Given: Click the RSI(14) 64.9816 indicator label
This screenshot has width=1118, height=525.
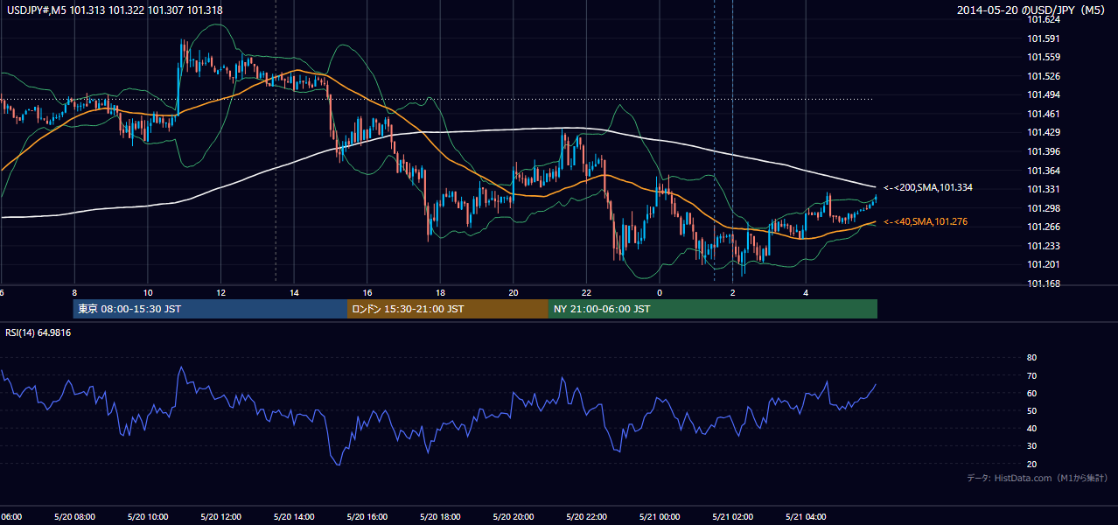Looking at the screenshot, I should pos(38,332).
